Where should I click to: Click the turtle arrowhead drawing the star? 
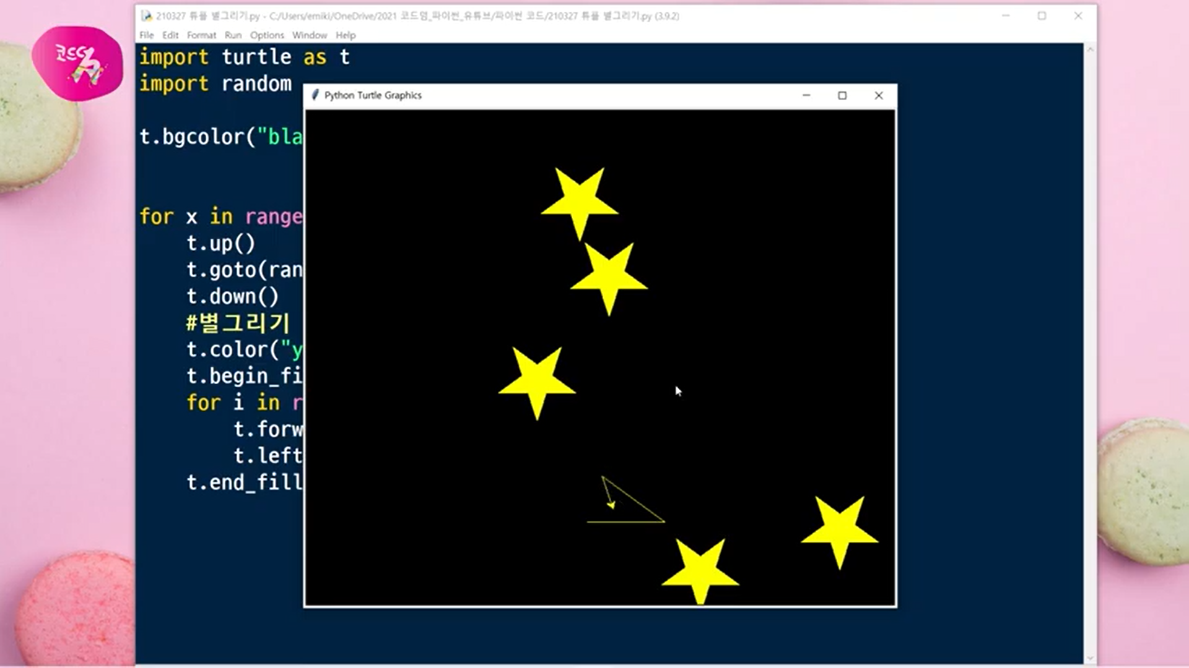click(611, 505)
